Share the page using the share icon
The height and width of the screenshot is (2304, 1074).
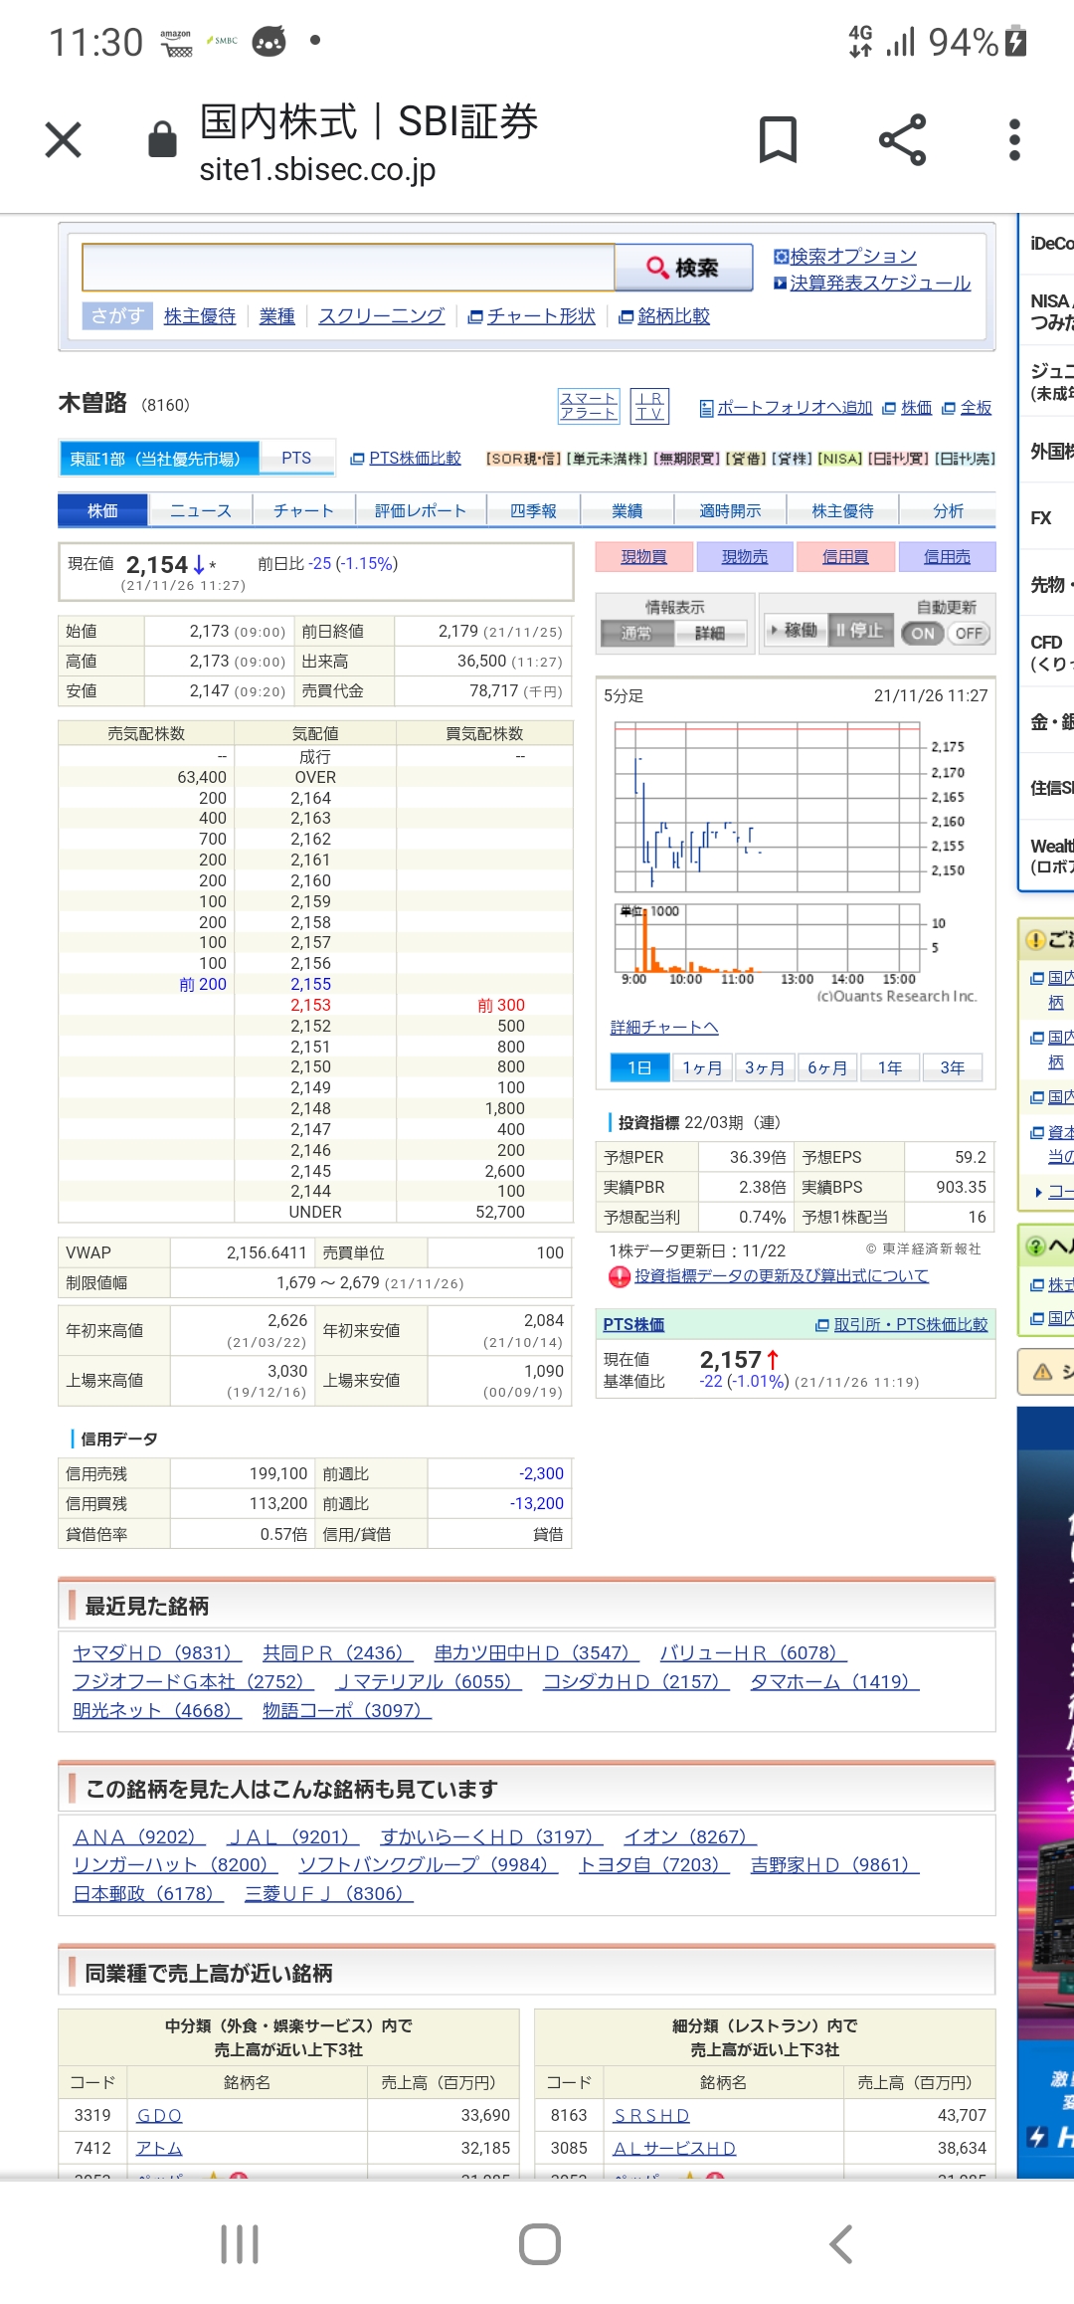click(903, 139)
